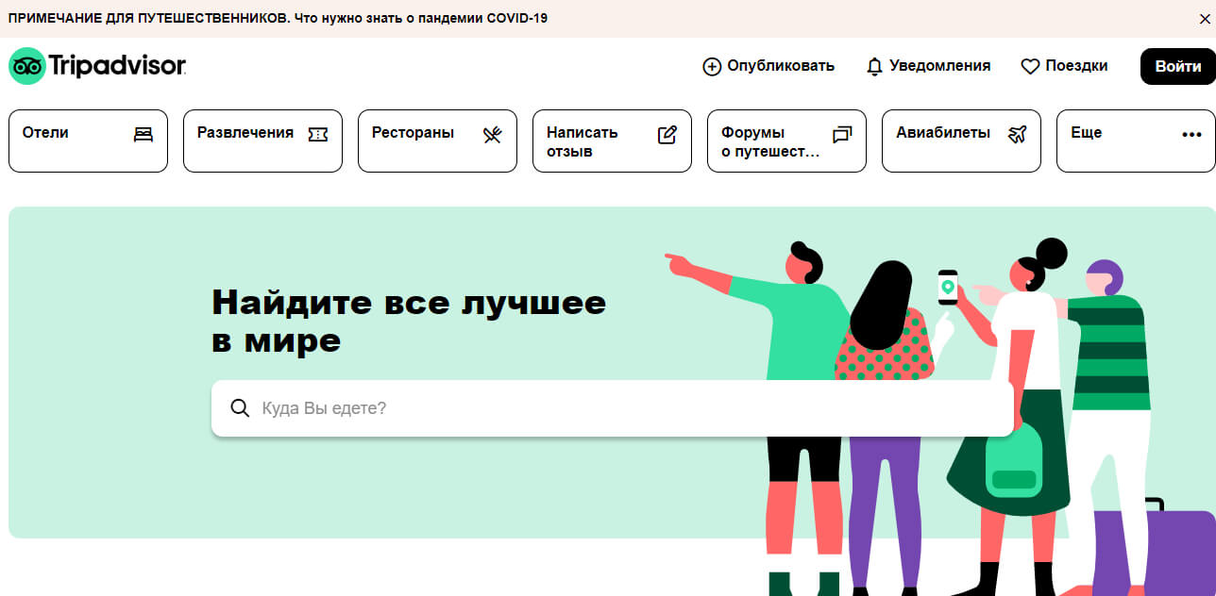Open the COVID-19 travelers notice link
Screen dimensions: 1216x596
click(x=279, y=17)
